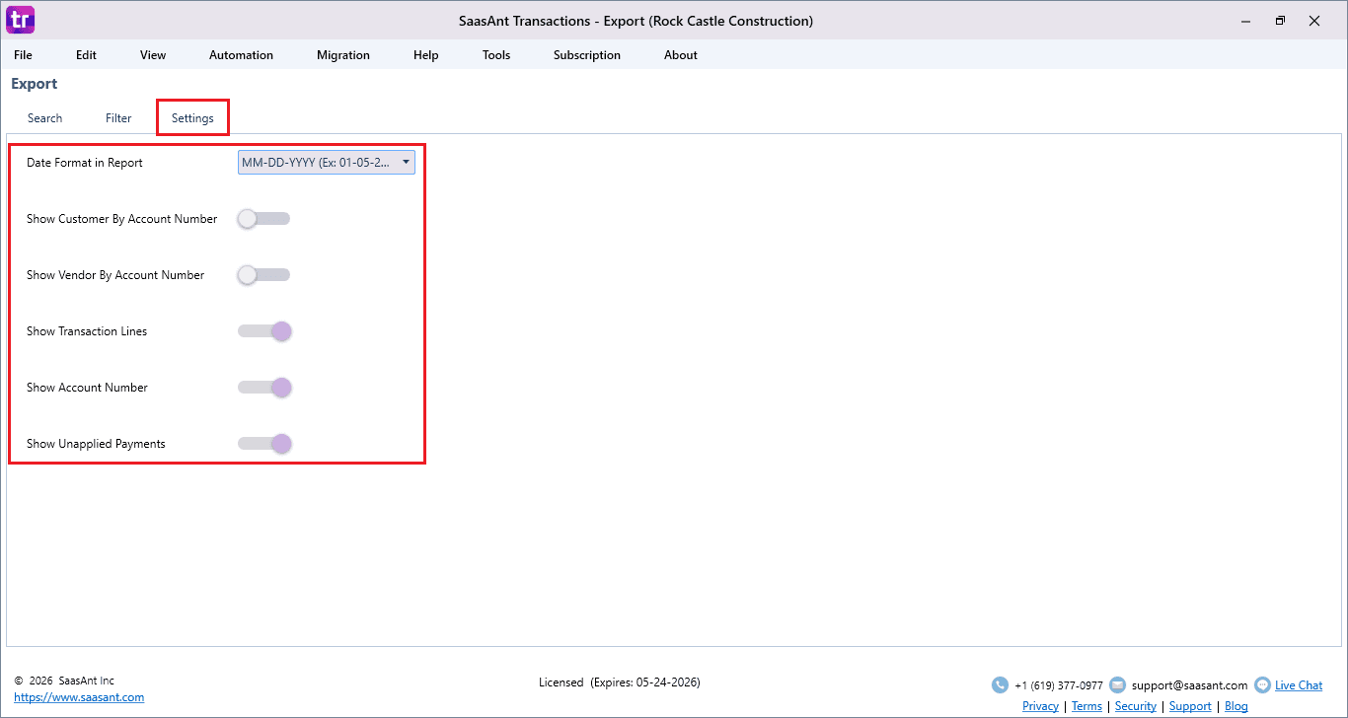Disable Show Transaction Lines switch
Viewport: 1348px width, 718px height.
click(264, 331)
